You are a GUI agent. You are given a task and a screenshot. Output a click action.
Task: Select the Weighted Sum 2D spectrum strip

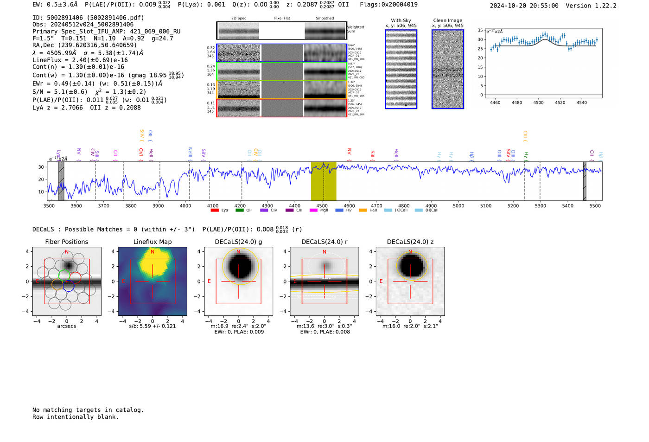tap(282, 31)
